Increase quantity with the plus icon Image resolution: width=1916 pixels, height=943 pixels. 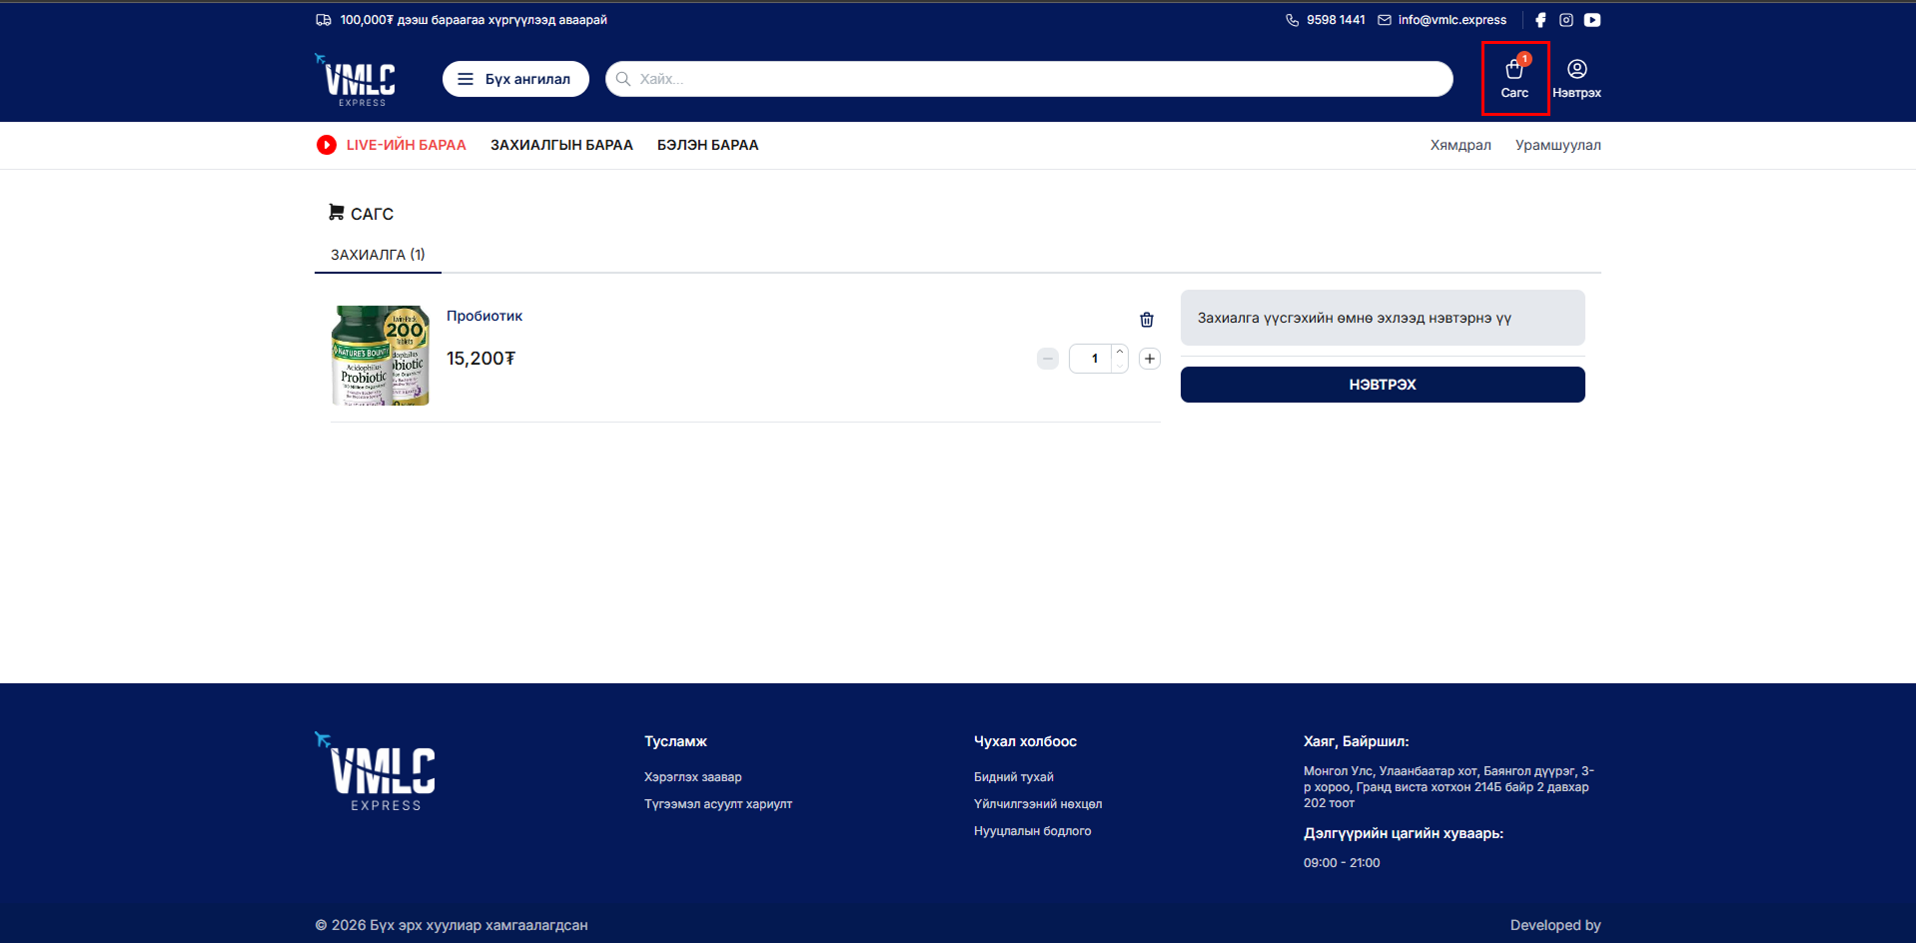(x=1150, y=359)
